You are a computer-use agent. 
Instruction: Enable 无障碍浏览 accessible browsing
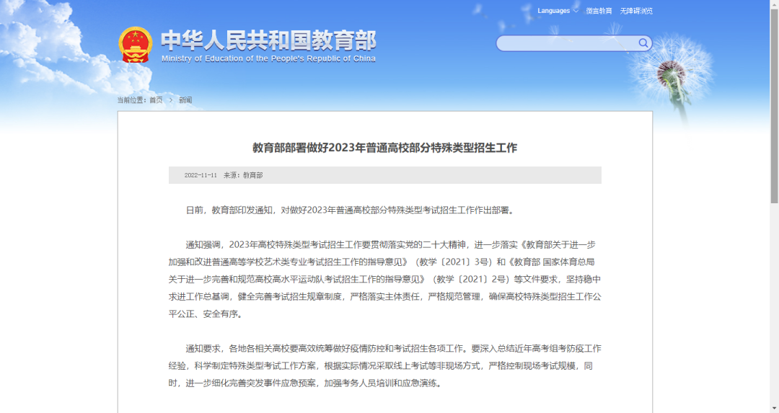pos(635,11)
